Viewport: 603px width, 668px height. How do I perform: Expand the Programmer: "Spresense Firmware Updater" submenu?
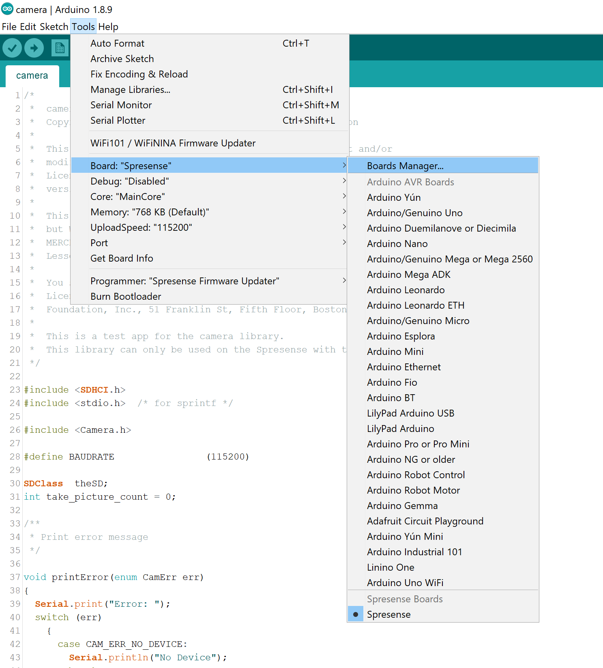[209, 281]
